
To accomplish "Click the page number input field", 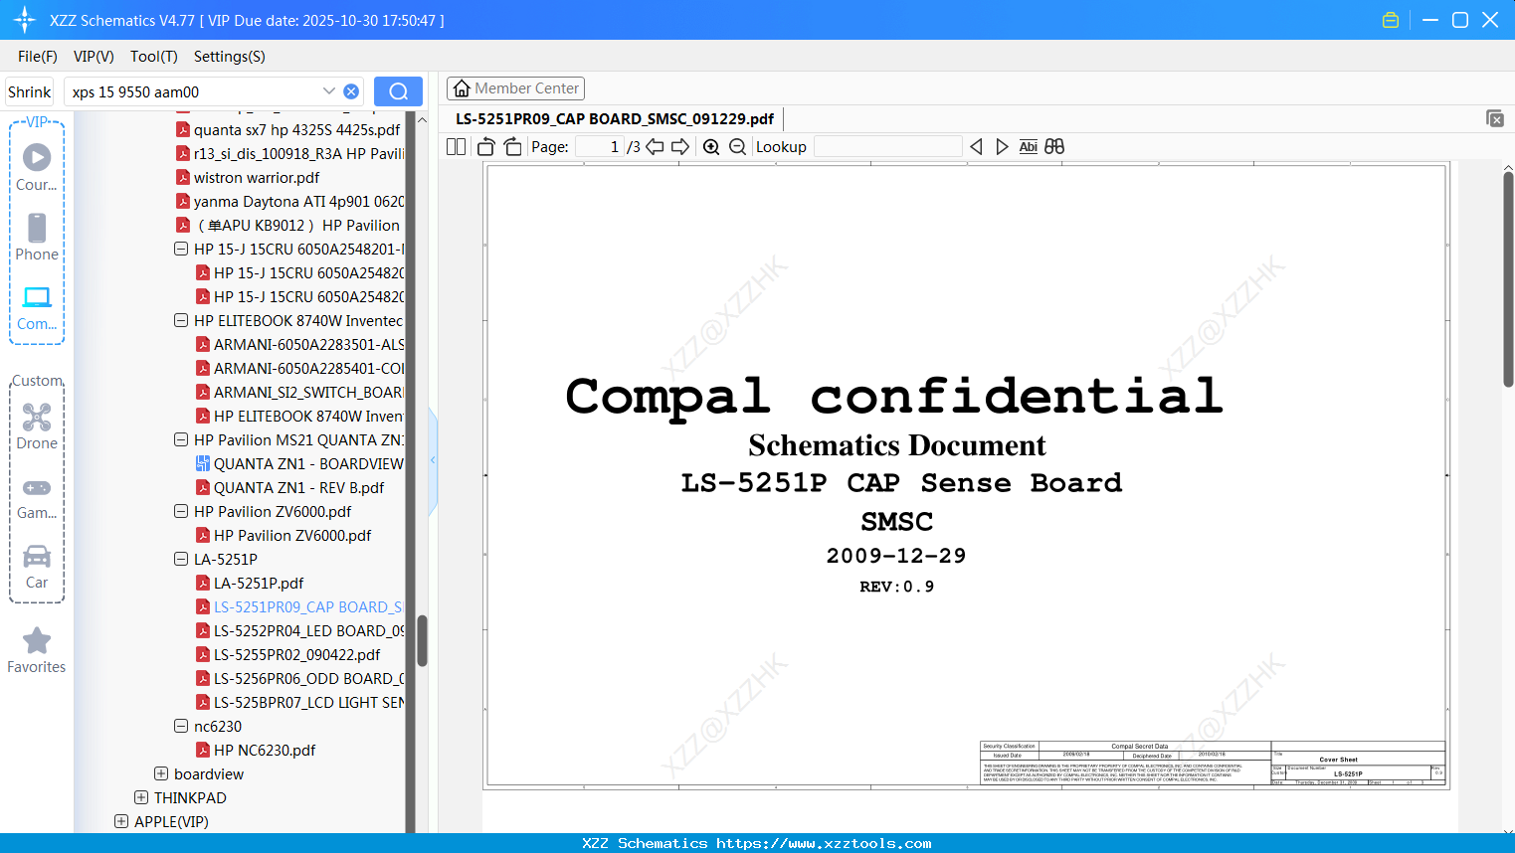I will (x=600, y=147).
